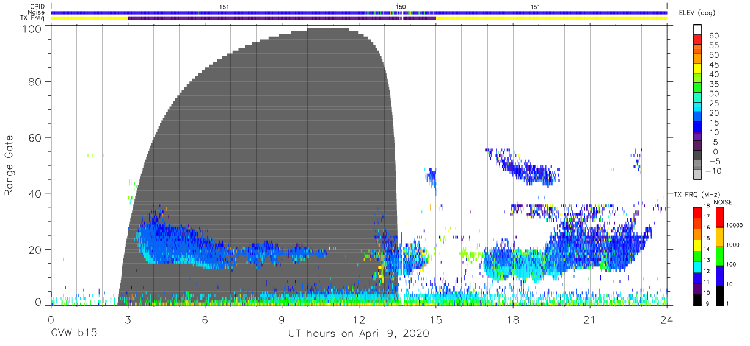Click the 3 tick on UT hours axis
Image resolution: width=750 pixels, height=346 pixels.
(x=128, y=319)
